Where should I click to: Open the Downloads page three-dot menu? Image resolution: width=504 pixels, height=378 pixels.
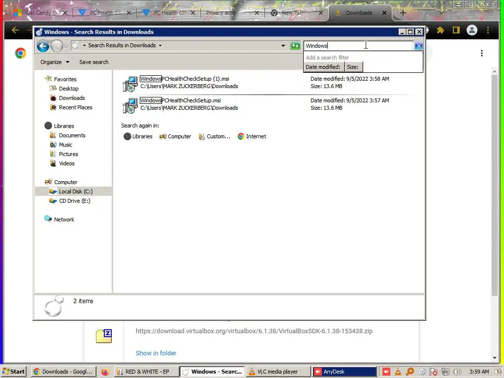pos(481,53)
